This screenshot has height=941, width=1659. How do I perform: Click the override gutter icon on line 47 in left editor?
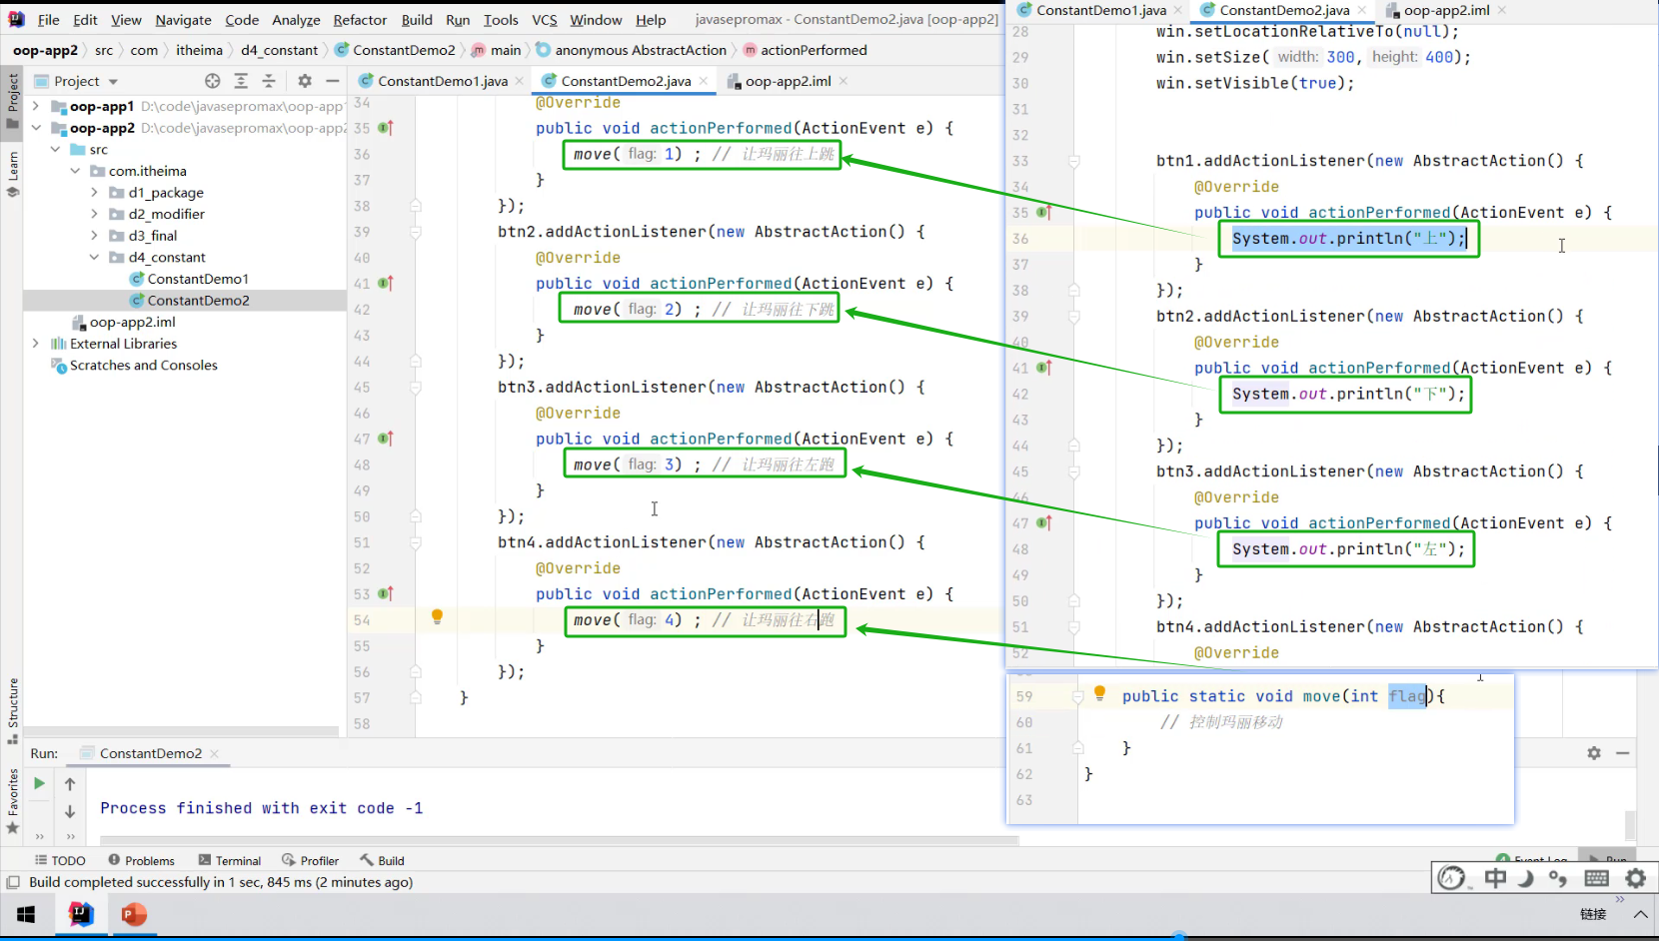coord(385,439)
